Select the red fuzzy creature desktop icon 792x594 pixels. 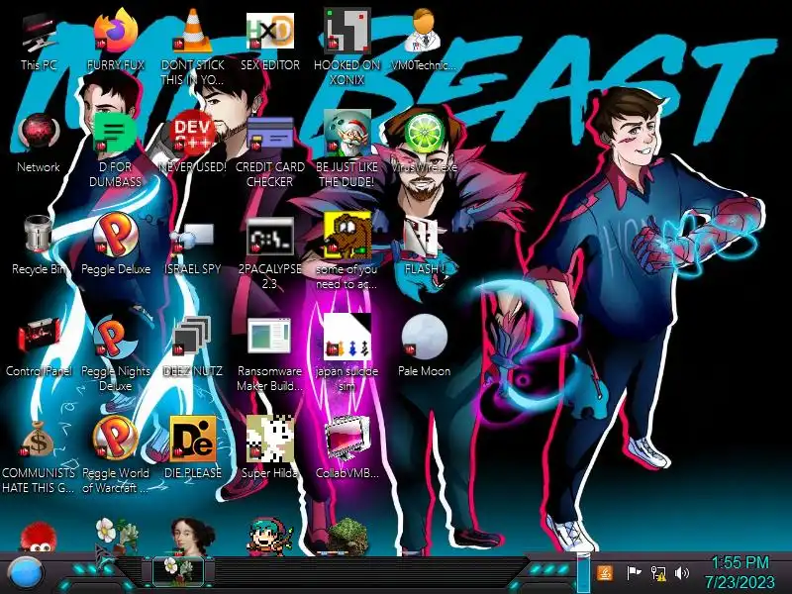click(39, 538)
